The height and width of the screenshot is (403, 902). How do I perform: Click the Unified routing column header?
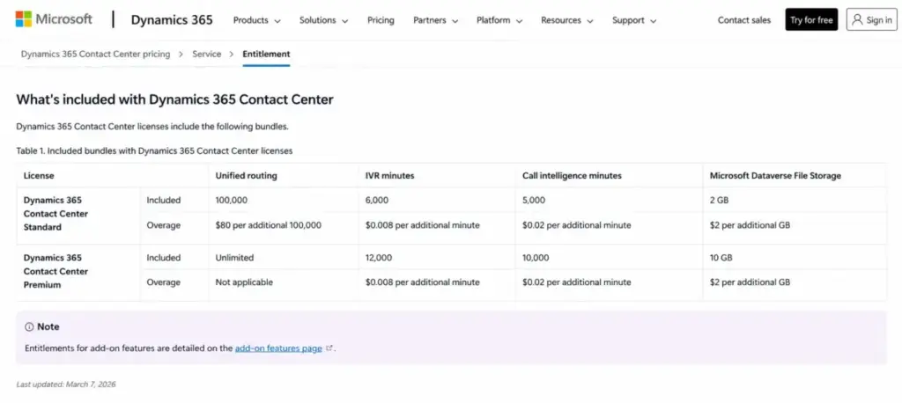247,176
